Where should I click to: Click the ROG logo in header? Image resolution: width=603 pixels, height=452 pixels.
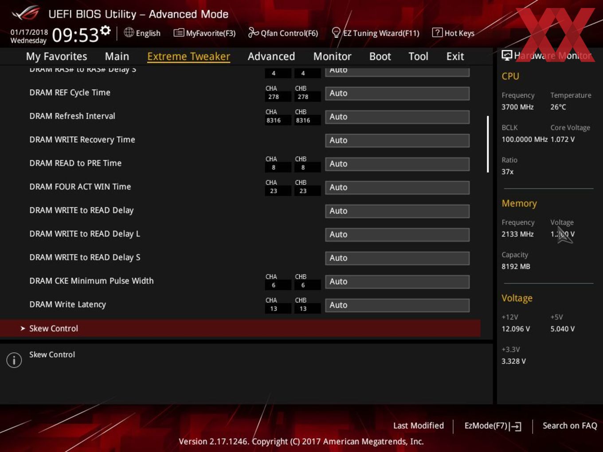26,13
